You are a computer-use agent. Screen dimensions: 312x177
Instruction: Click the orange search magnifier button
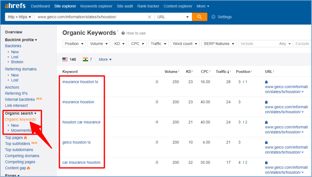pos(199,17)
